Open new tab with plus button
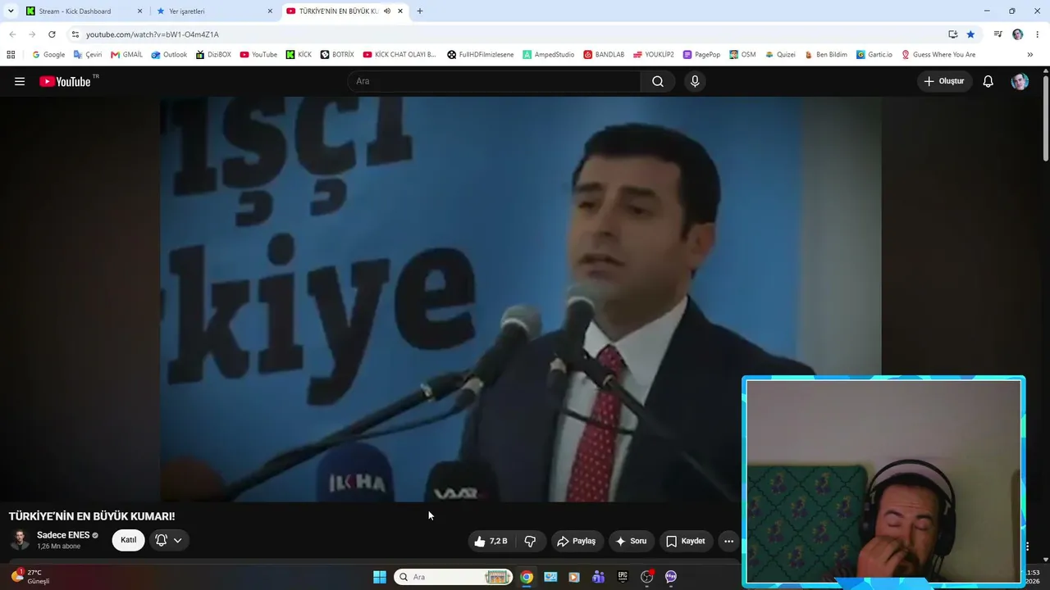 tap(420, 11)
